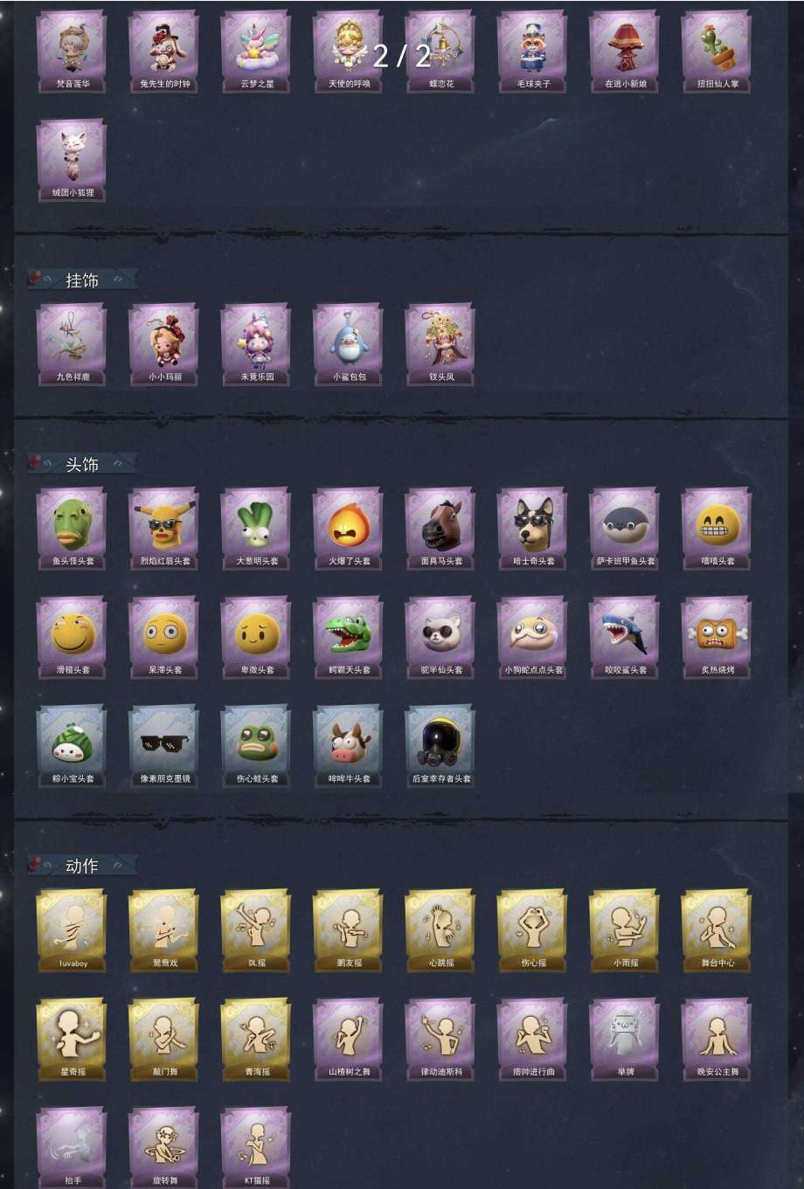The width and height of the screenshot is (804, 1189).
Task: Choose the 像素朋克墨镜 pixel sunglasses
Action: click(x=164, y=746)
